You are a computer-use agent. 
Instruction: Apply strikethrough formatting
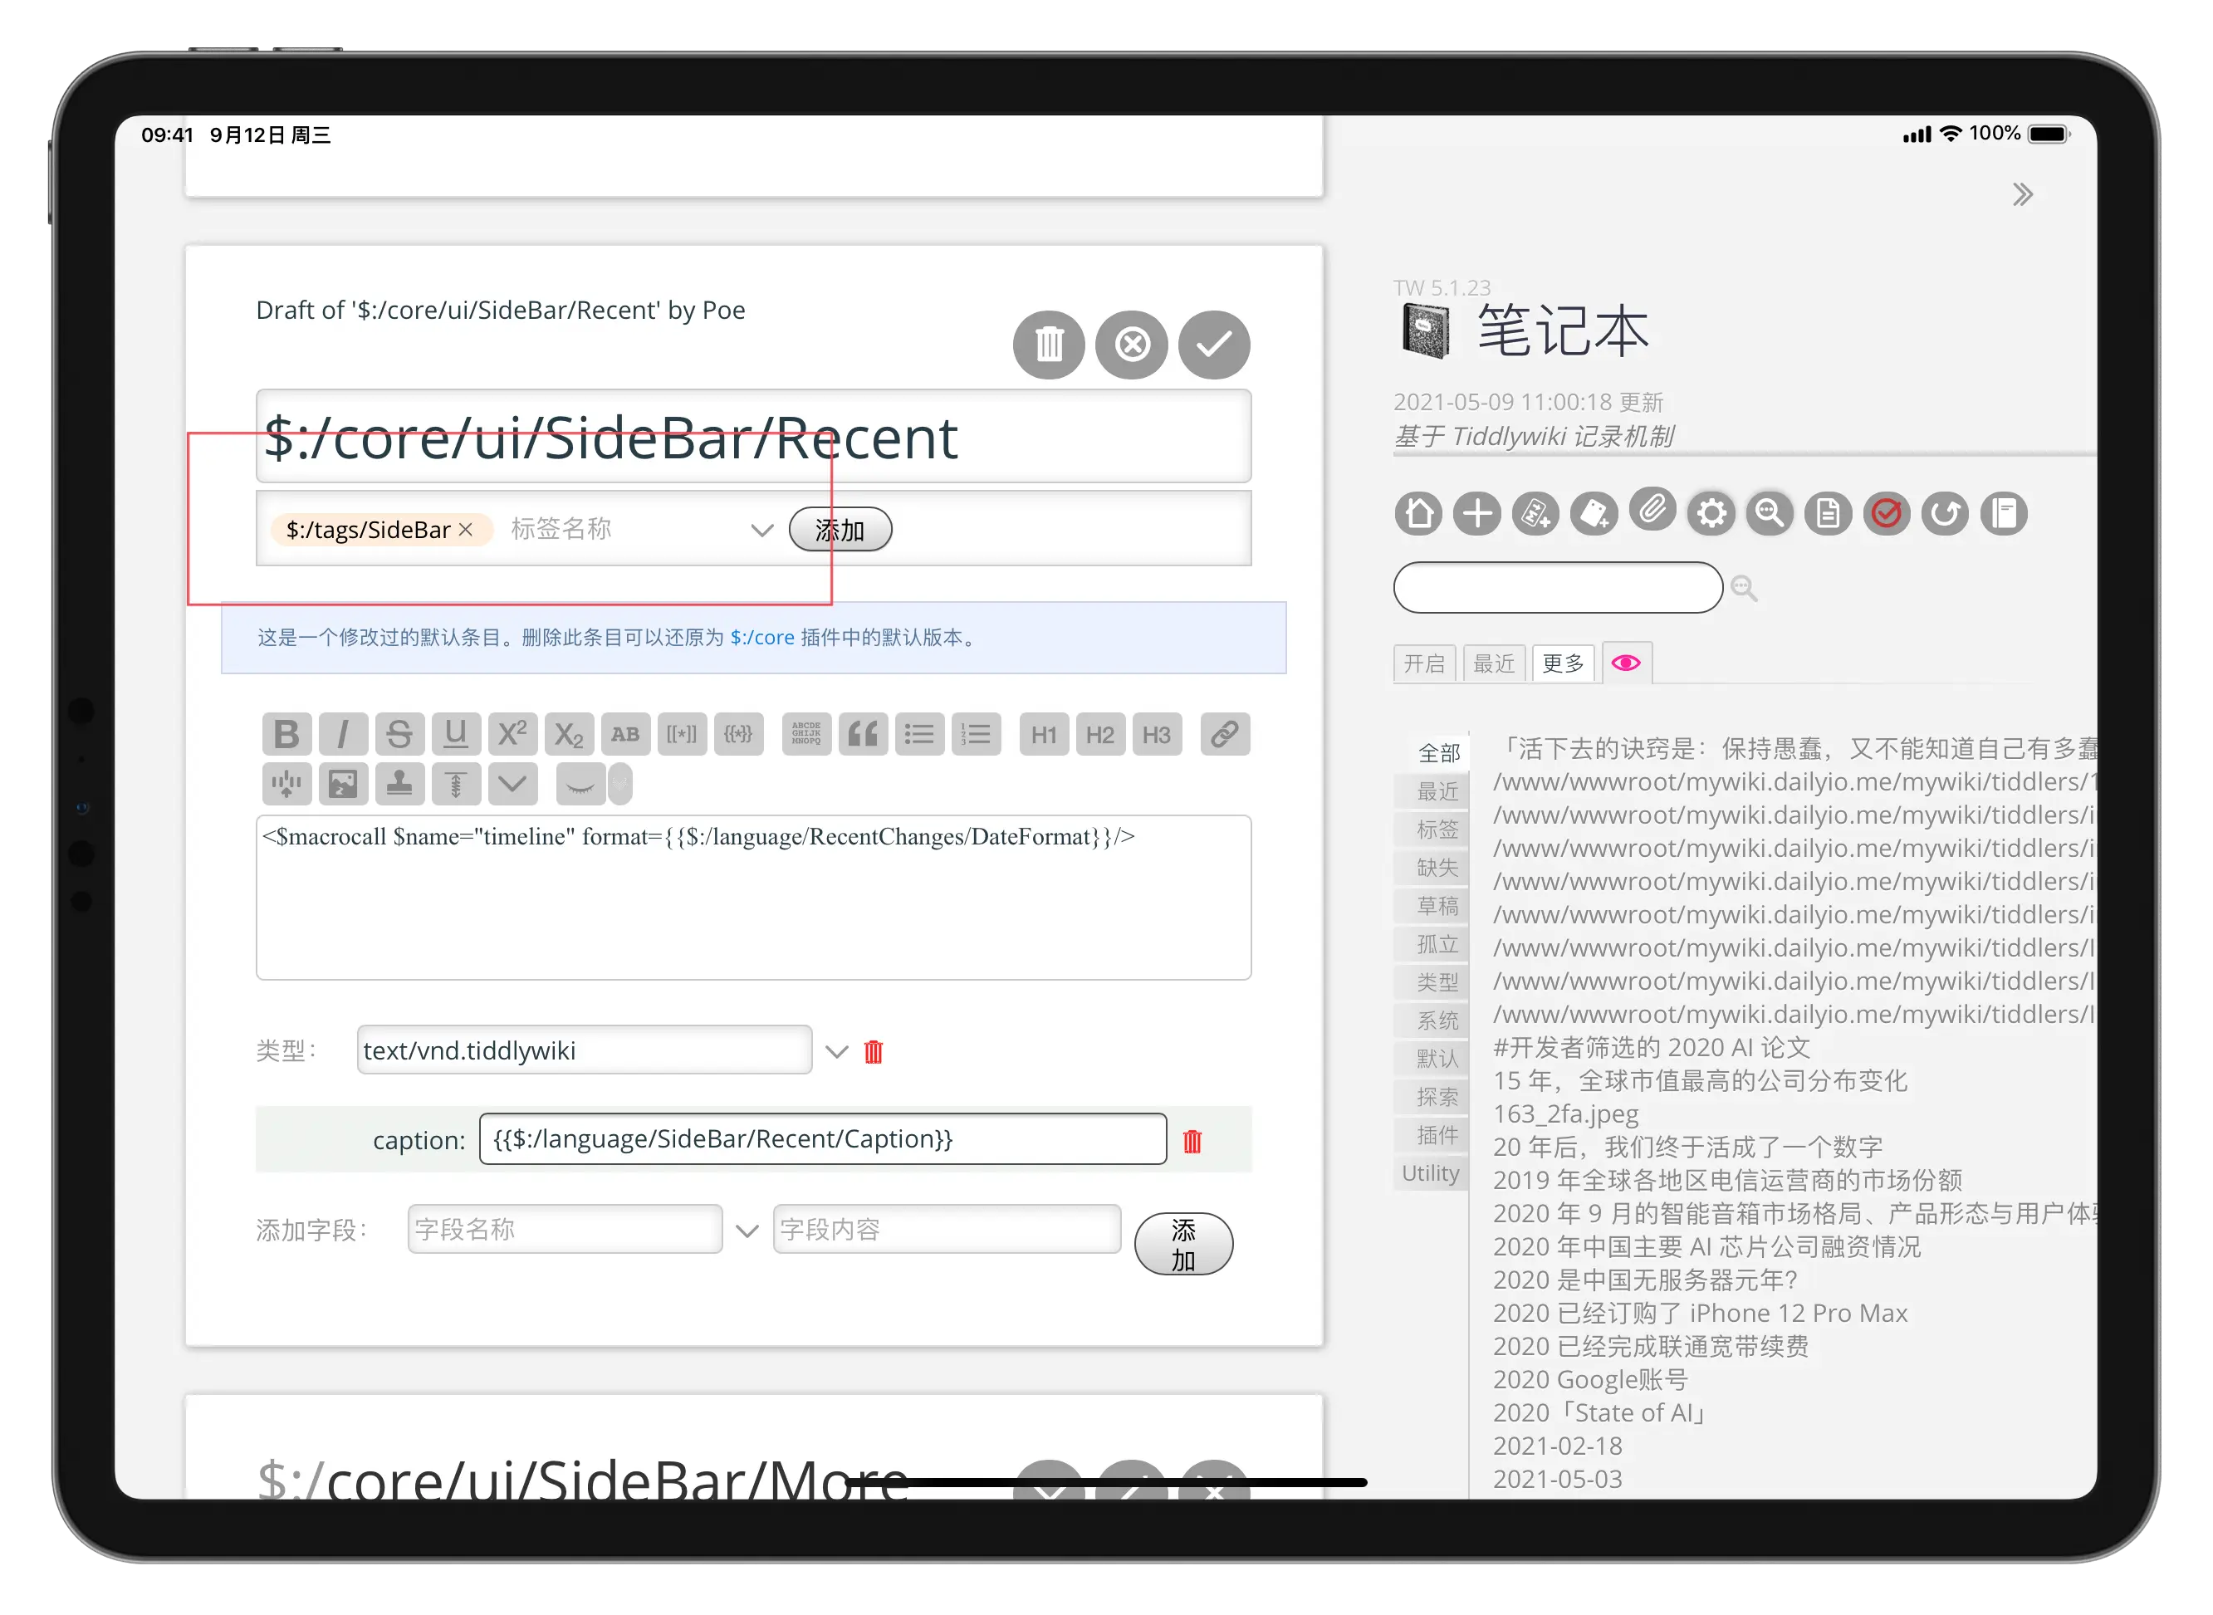click(x=399, y=734)
